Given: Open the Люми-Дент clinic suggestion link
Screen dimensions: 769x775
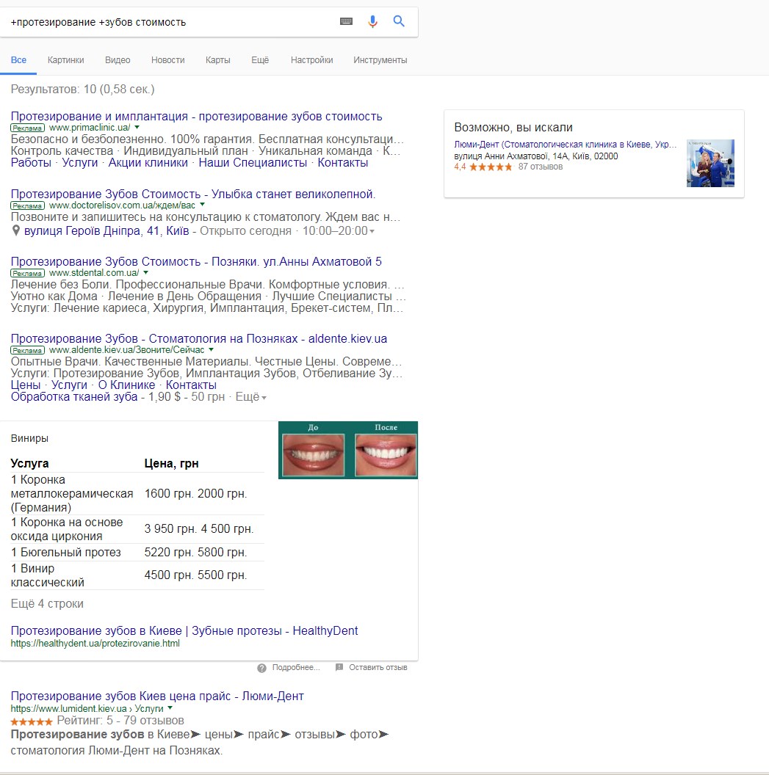Looking at the screenshot, I should (565, 145).
